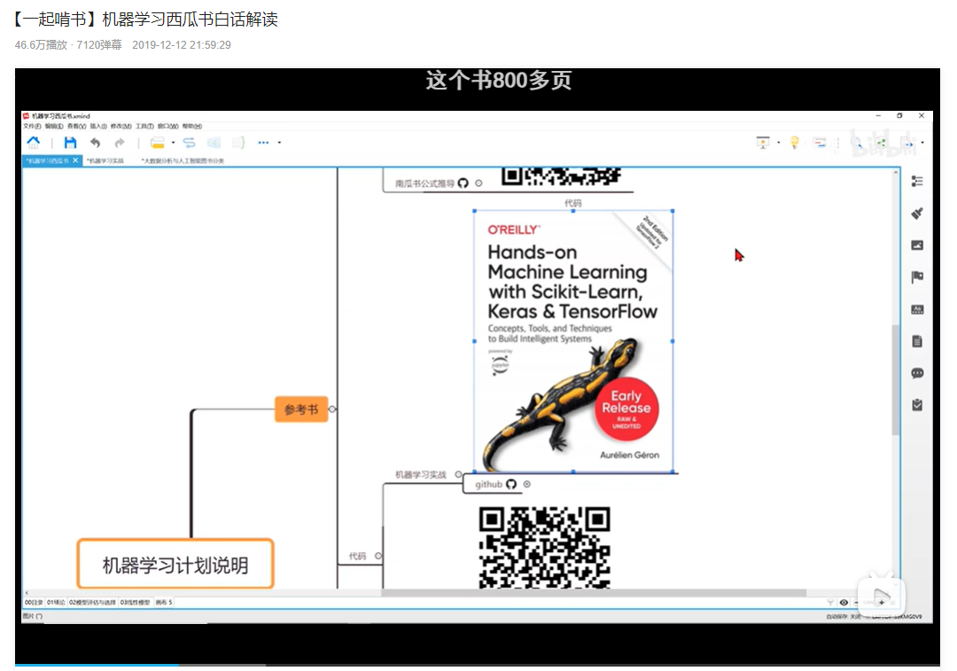The height and width of the screenshot is (671, 957).
Task: Select the 机器学习实战 topic in the canvas
Action: click(x=421, y=474)
